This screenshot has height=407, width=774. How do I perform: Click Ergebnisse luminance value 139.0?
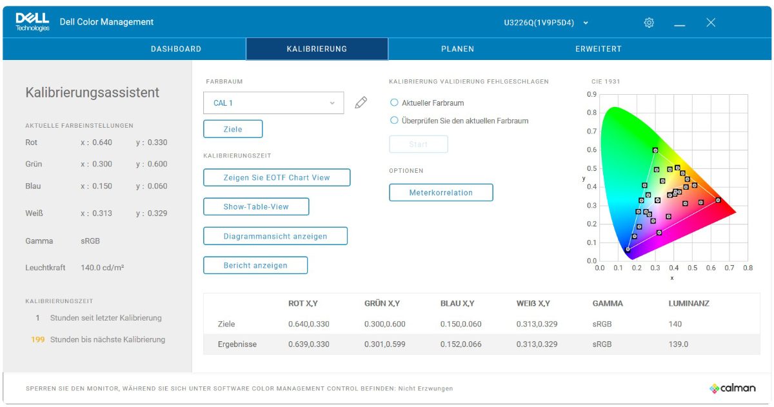679,344
